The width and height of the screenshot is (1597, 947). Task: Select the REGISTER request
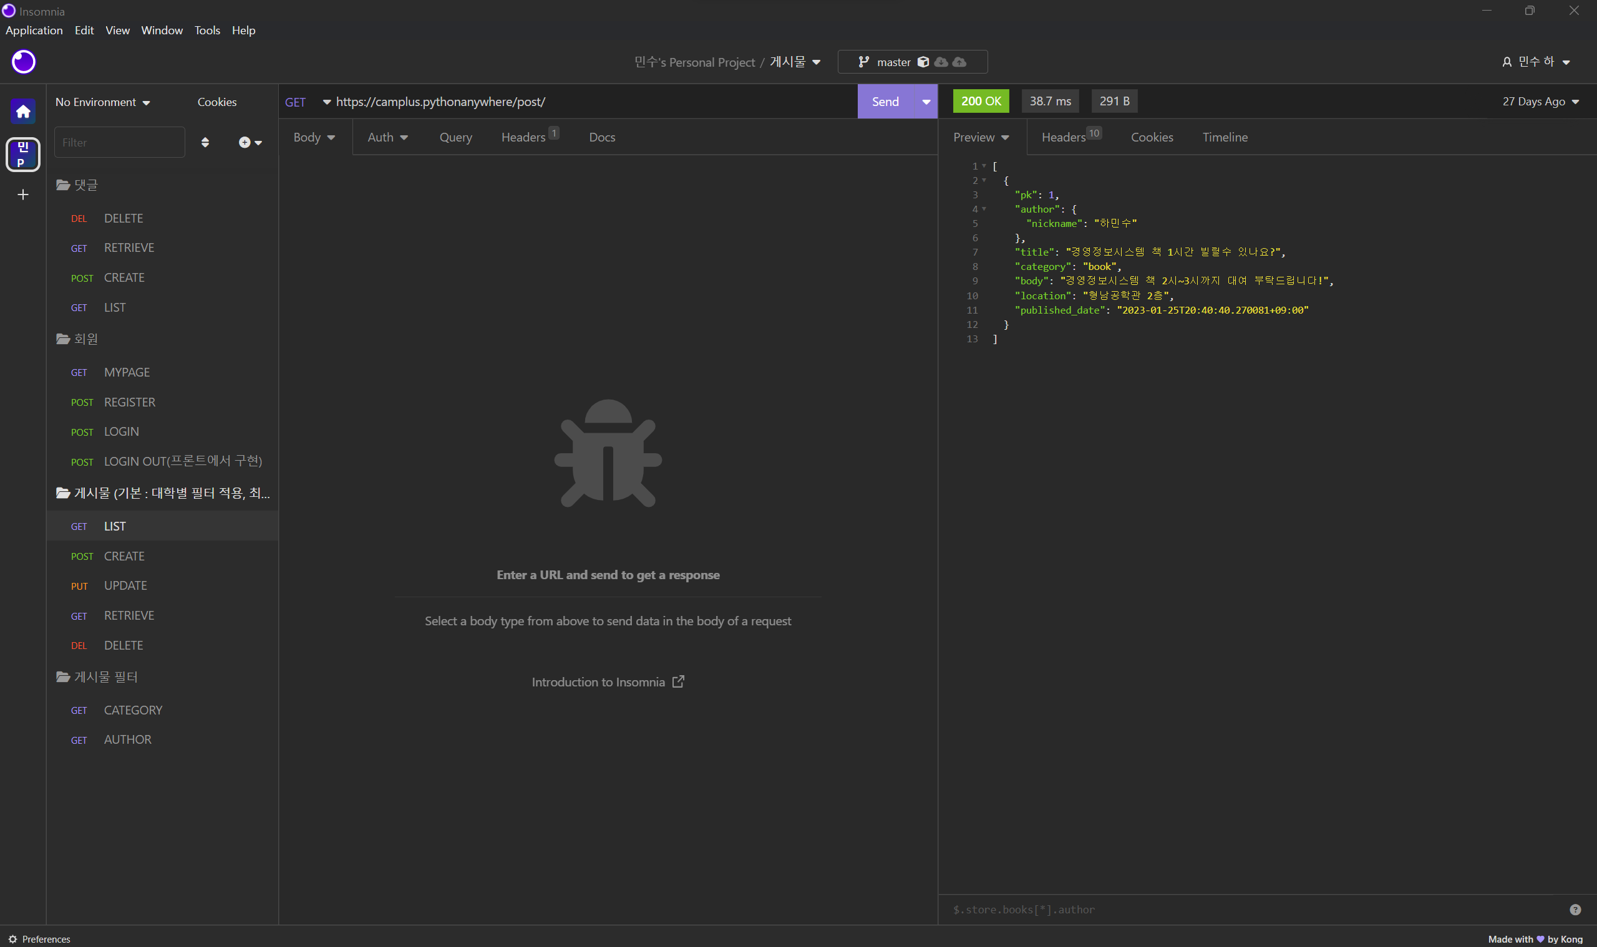pyautogui.click(x=162, y=402)
